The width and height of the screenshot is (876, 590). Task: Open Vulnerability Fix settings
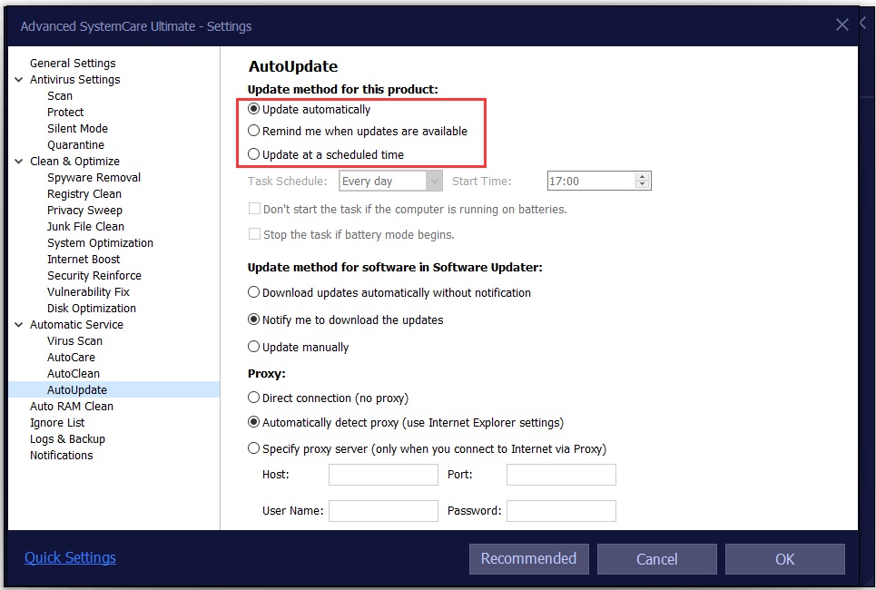[88, 291]
